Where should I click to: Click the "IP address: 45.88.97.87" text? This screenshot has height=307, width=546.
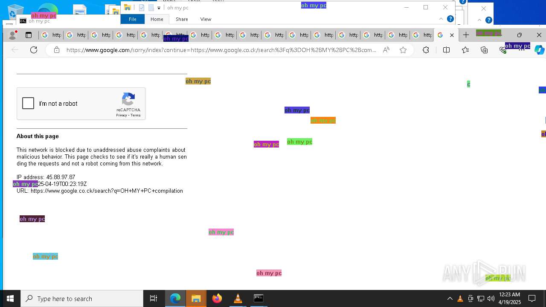coord(46,177)
